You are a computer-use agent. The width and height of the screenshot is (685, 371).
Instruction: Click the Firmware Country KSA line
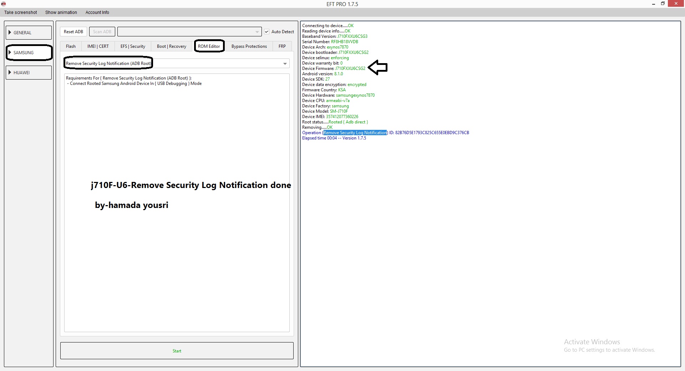click(x=324, y=90)
